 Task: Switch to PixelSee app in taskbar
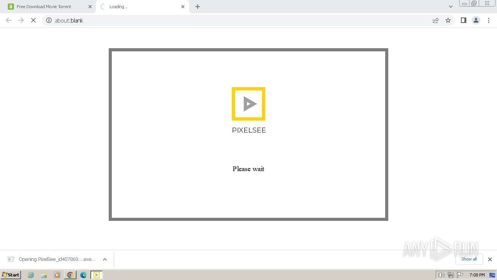tap(97, 275)
